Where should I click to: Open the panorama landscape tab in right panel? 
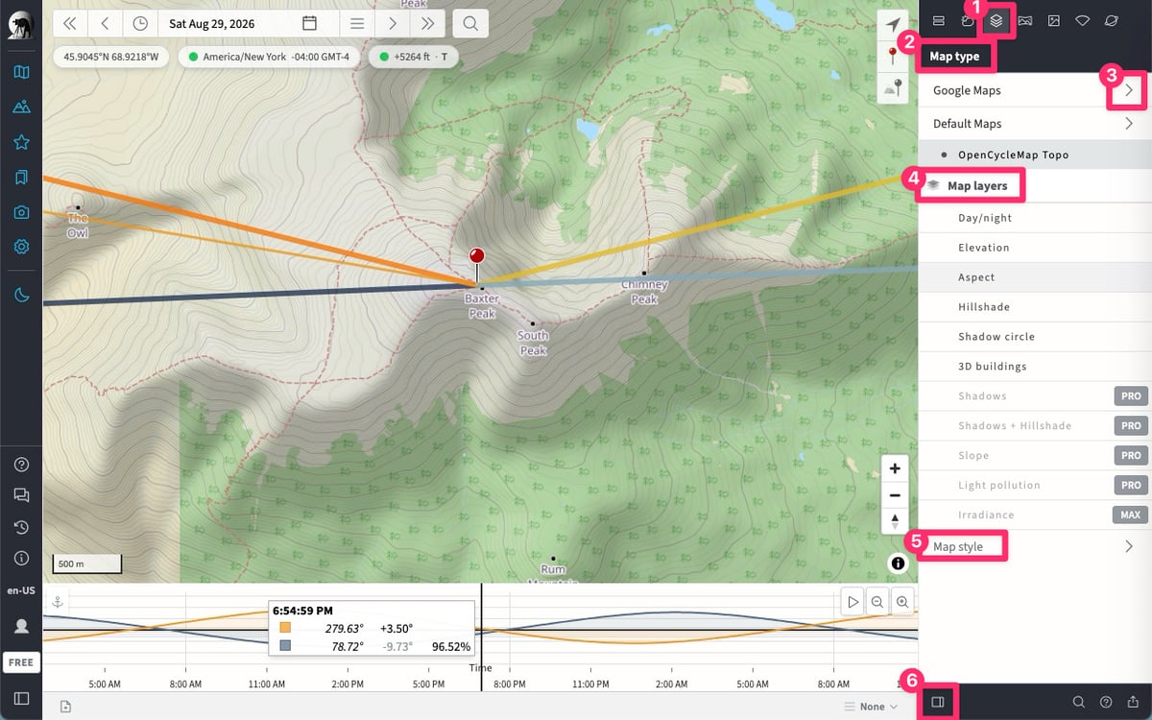1025,20
